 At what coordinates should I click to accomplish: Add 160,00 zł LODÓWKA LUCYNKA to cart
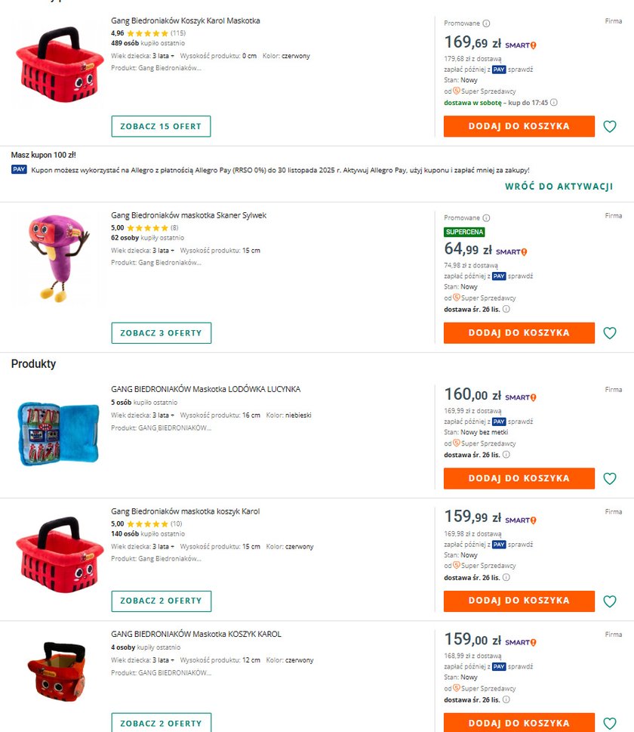tap(519, 478)
